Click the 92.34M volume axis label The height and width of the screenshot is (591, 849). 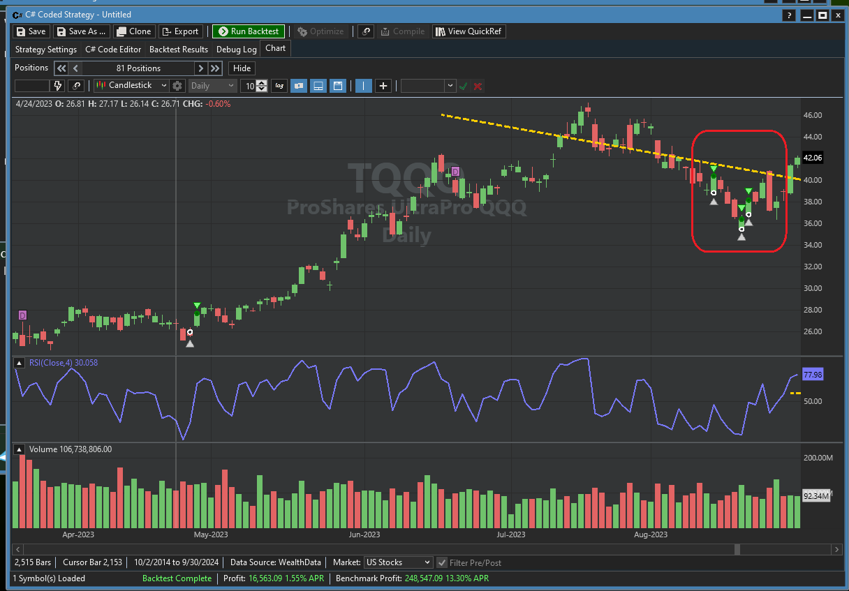(x=815, y=496)
